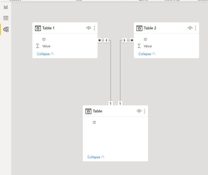
Task: Collapse bottom Table field list
Action: pos(96,157)
